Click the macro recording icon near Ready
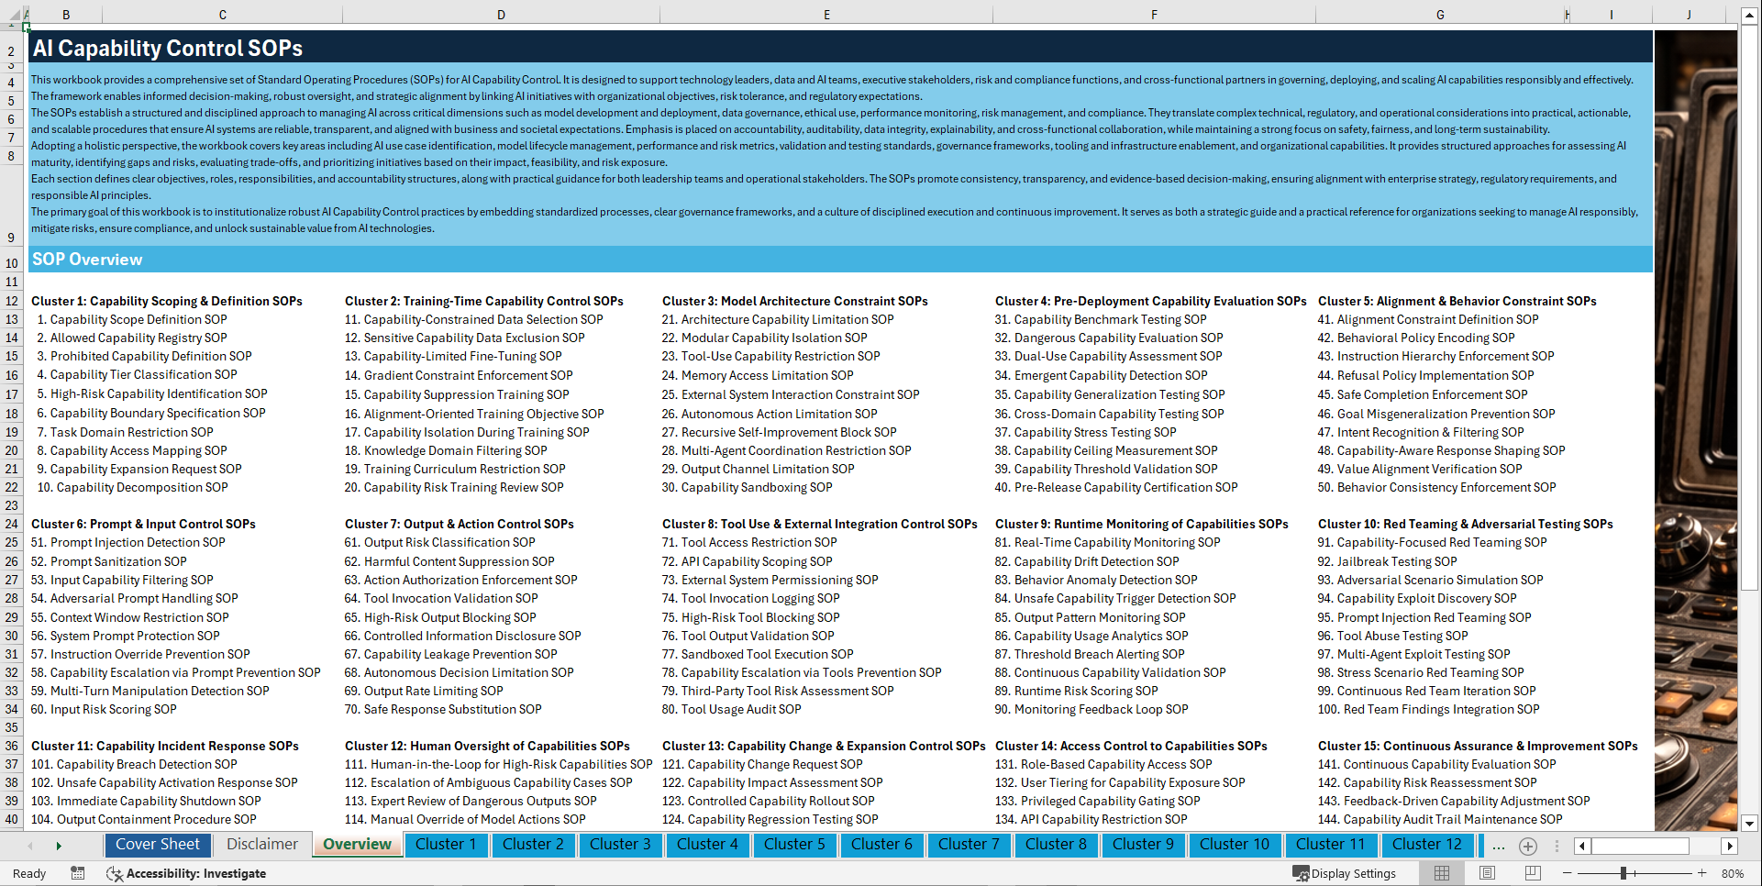This screenshot has height=886, width=1762. click(x=78, y=873)
